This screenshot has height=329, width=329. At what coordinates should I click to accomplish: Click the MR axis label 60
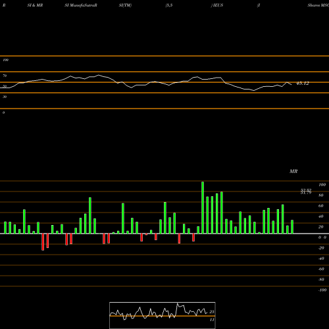pos(321,206)
